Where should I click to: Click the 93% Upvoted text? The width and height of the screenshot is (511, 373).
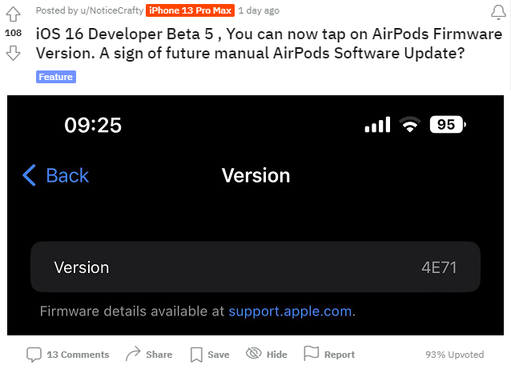coord(454,355)
